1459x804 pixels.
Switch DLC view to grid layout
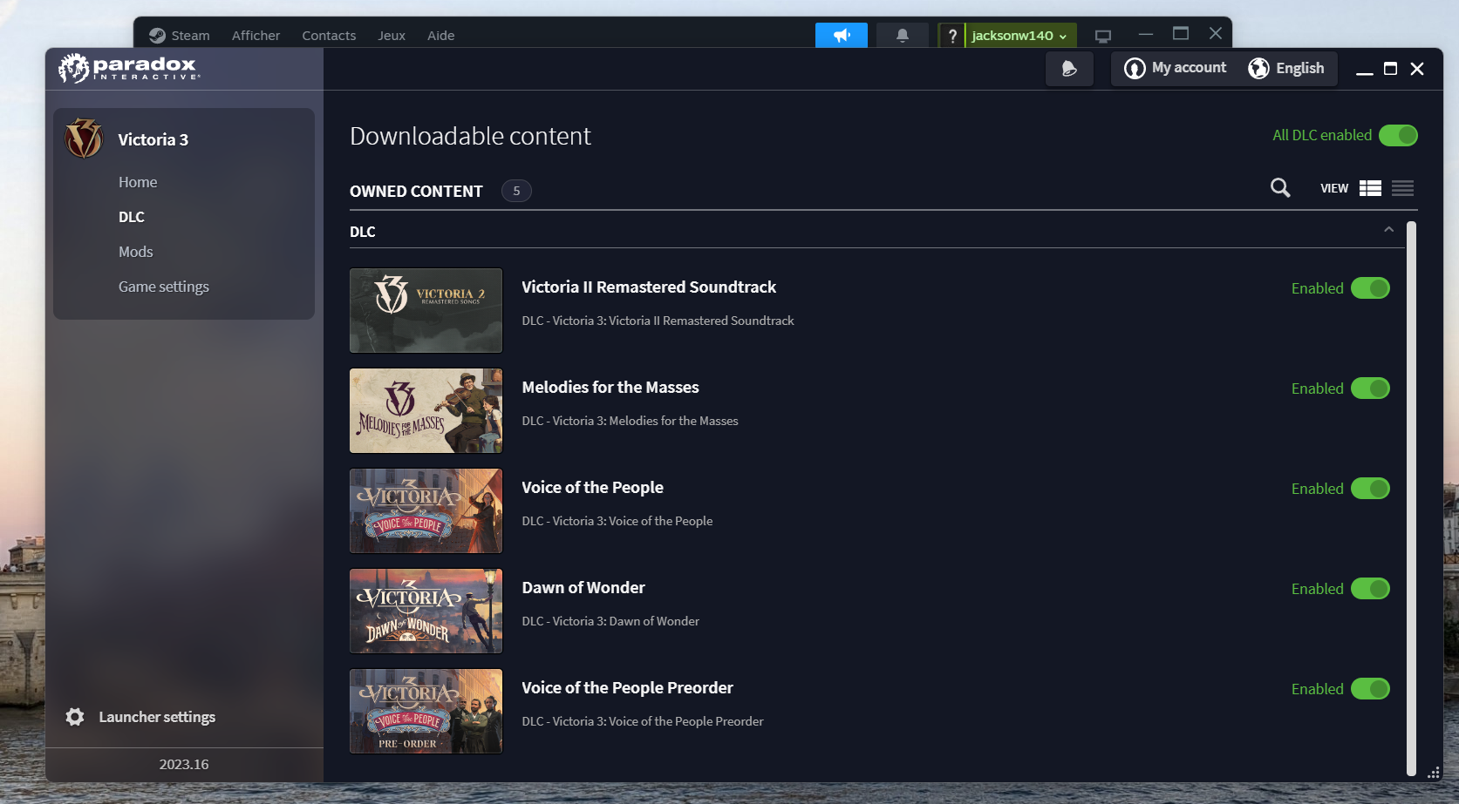click(1369, 187)
